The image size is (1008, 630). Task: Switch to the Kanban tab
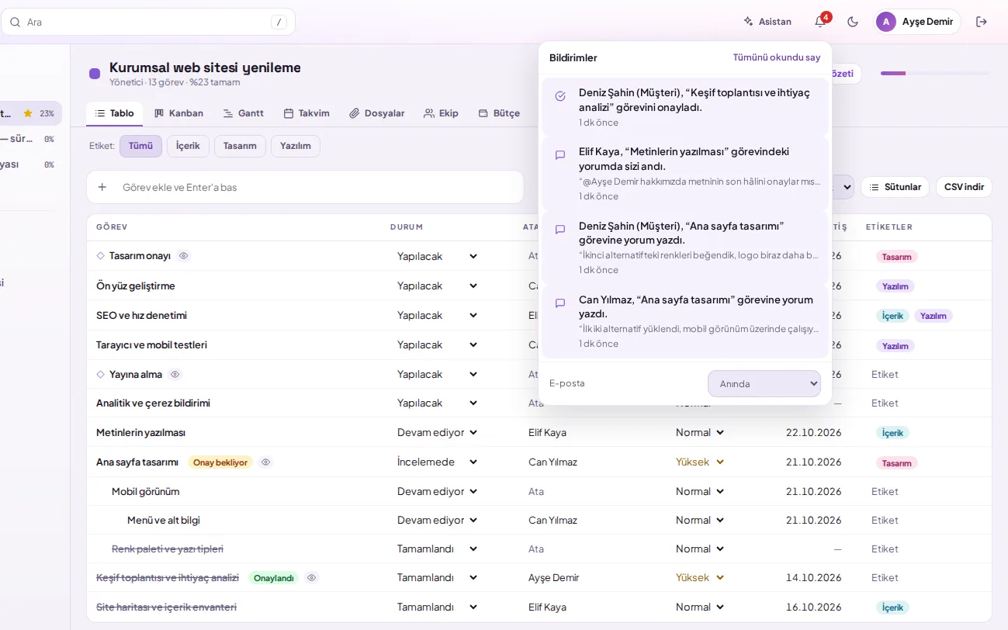tap(178, 113)
